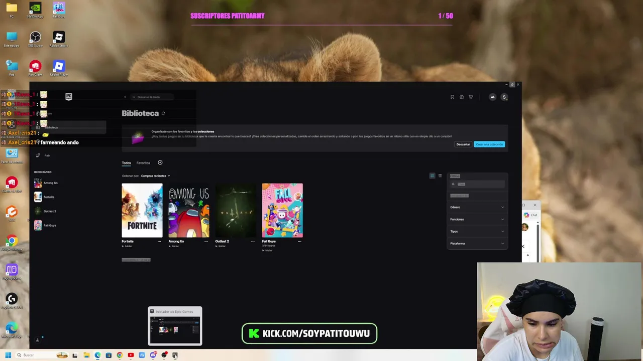Image resolution: width=643 pixels, height=361 pixels.
Task: Open YouTube app from the taskbar
Action: 131,355
